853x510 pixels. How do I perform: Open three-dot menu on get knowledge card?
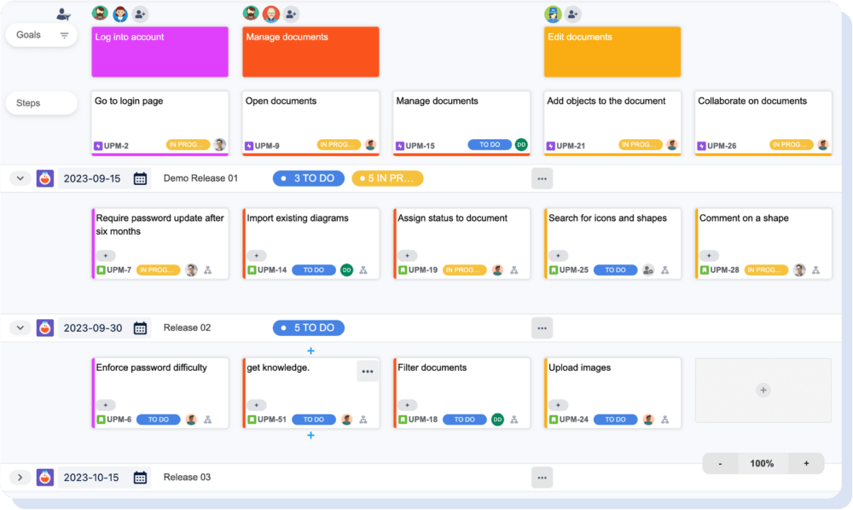pyautogui.click(x=368, y=371)
